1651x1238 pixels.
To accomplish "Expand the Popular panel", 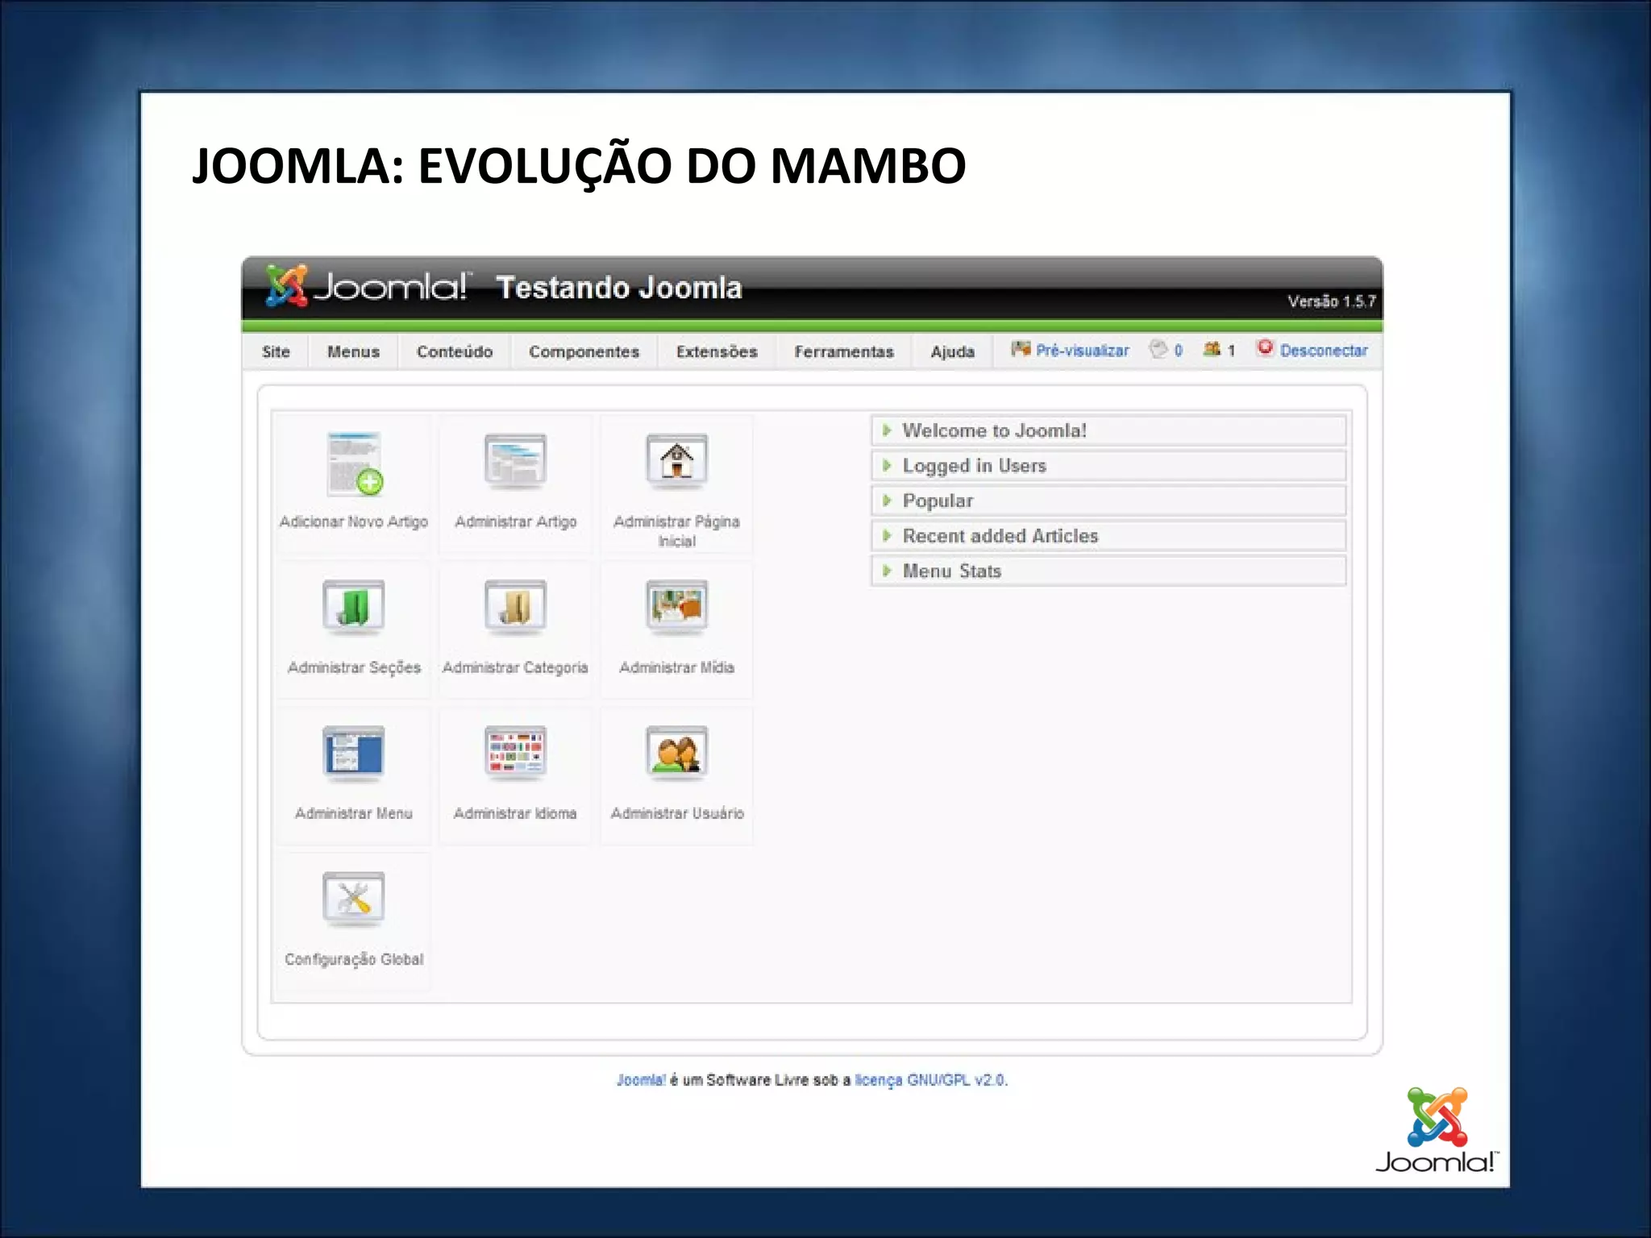I will [x=1108, y=501].
